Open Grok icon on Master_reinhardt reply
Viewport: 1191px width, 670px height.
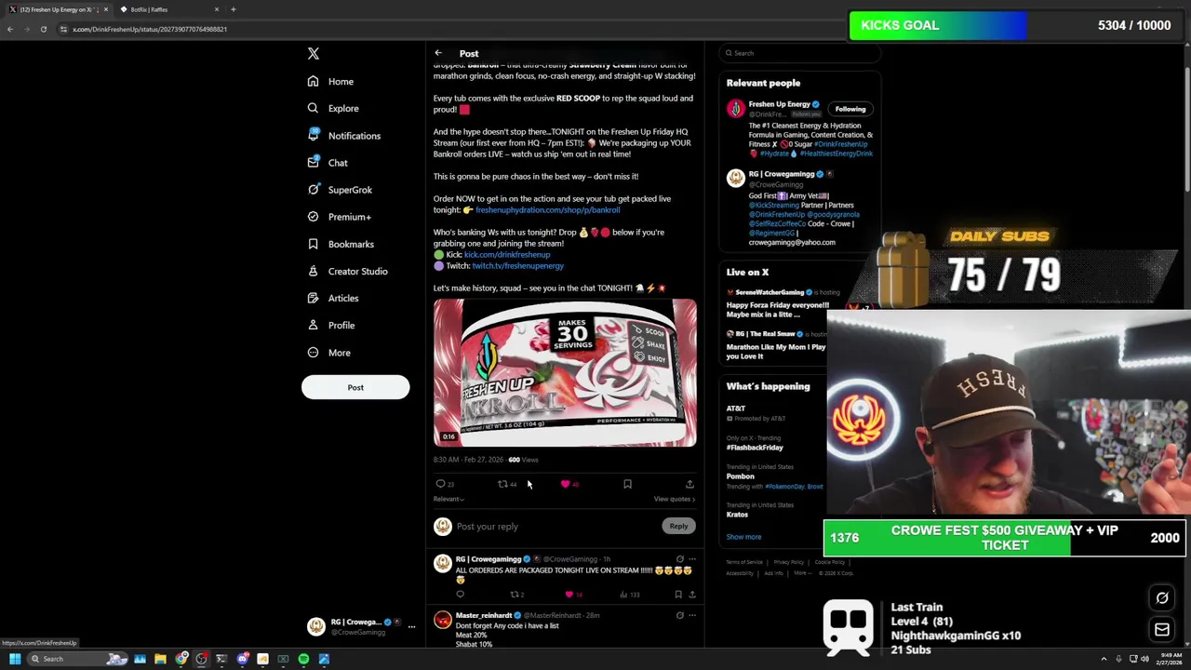click(x=679, y=615)
